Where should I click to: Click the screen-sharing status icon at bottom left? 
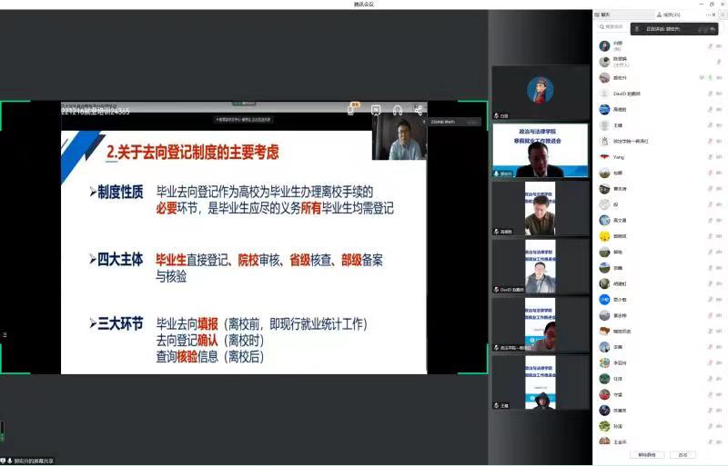pyautogui.click(x=4, y=461)
